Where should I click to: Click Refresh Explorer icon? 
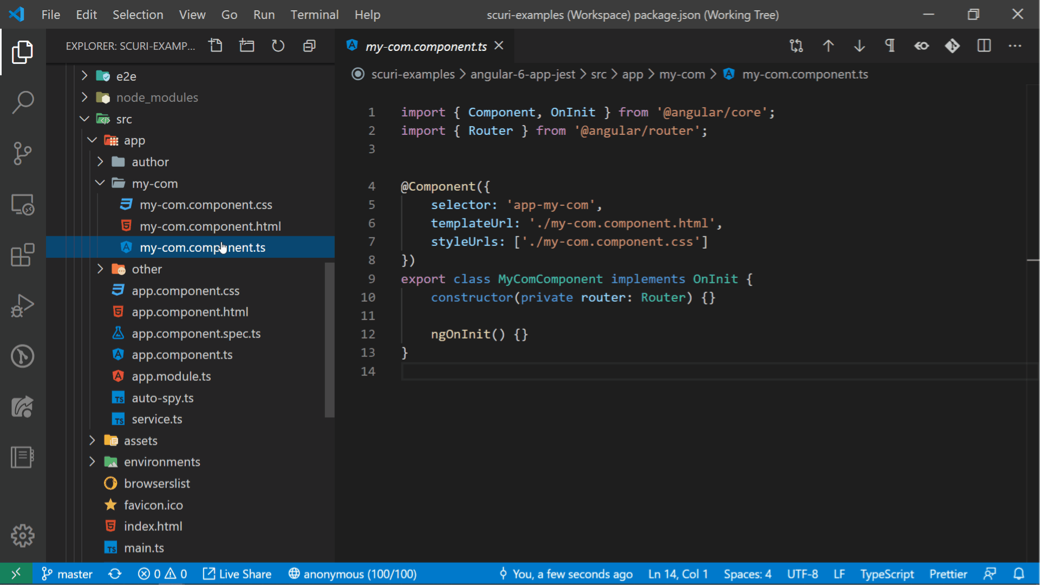[x=278, y=46]
